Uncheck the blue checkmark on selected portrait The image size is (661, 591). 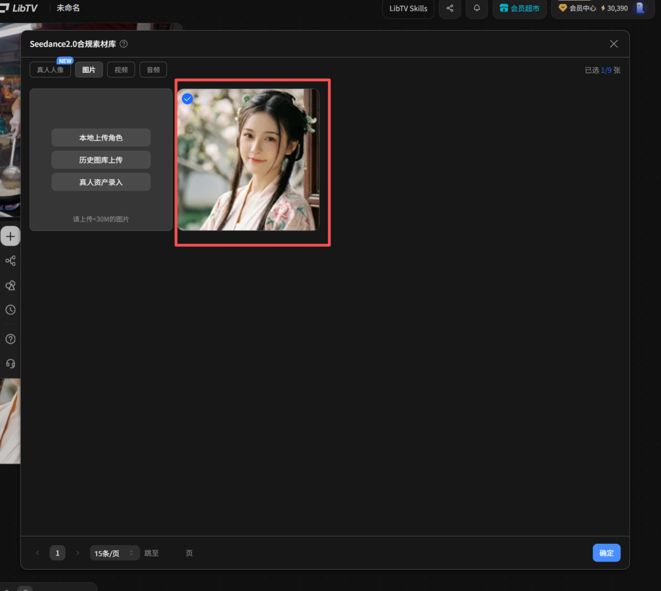pos(188,99)
